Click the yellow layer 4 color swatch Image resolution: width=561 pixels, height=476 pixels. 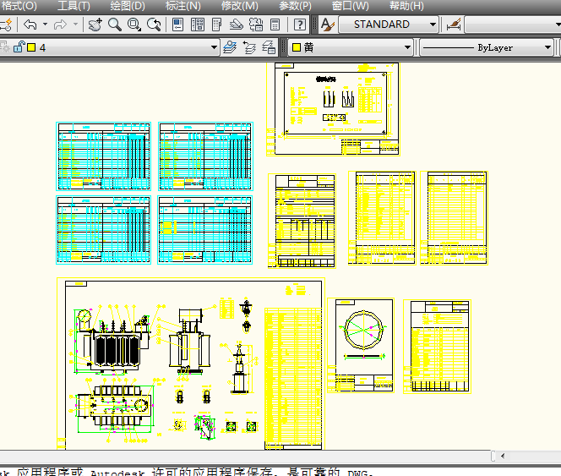tap(31, 47)
